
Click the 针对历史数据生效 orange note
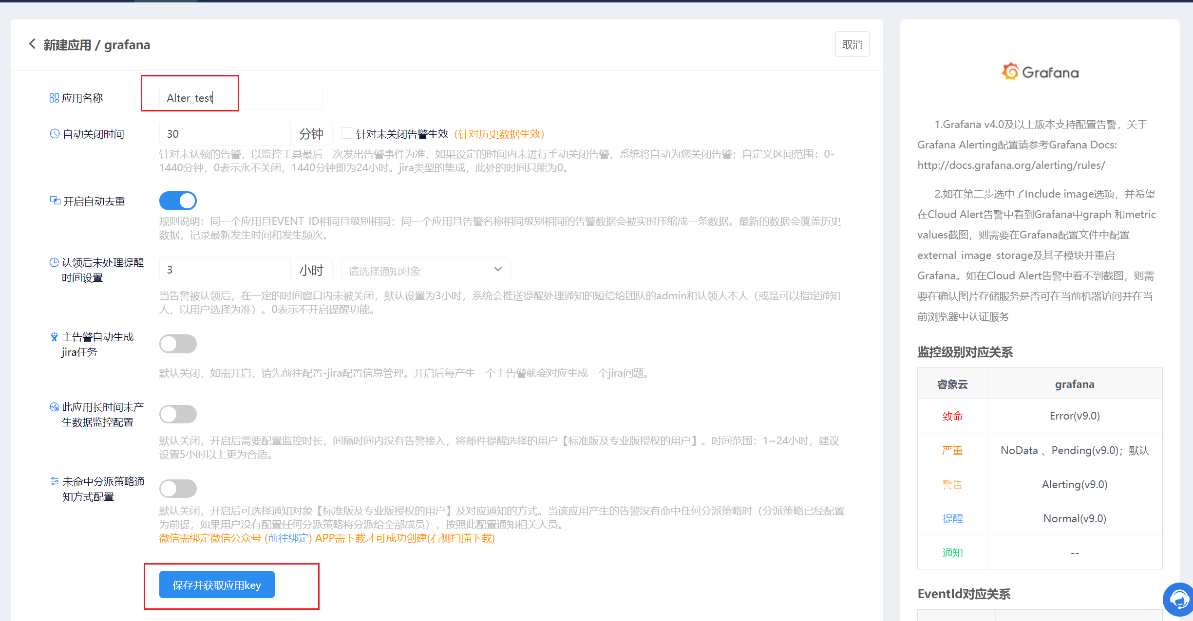point(499,134)
